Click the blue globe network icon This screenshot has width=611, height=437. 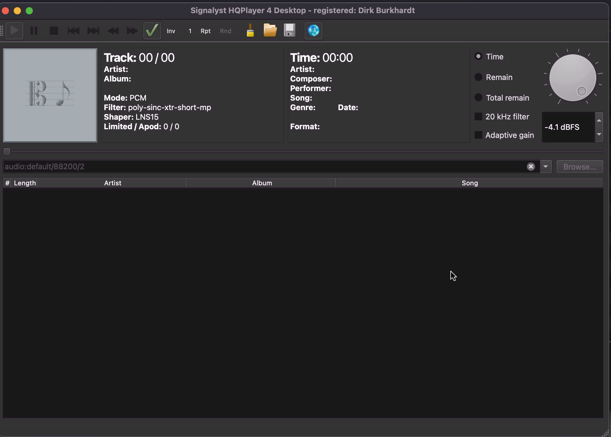point(314,31)
